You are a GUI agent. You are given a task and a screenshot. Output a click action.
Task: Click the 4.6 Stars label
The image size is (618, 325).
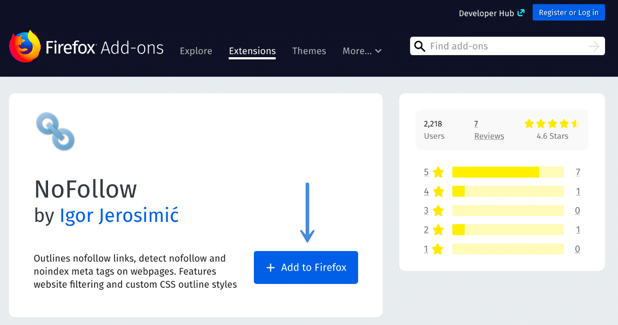click(552, 136)
